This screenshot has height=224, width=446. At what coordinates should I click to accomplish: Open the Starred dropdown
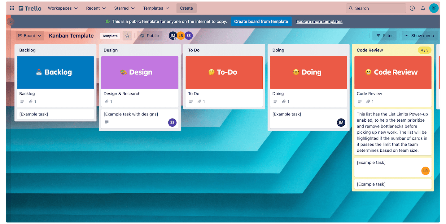[125, 8]
